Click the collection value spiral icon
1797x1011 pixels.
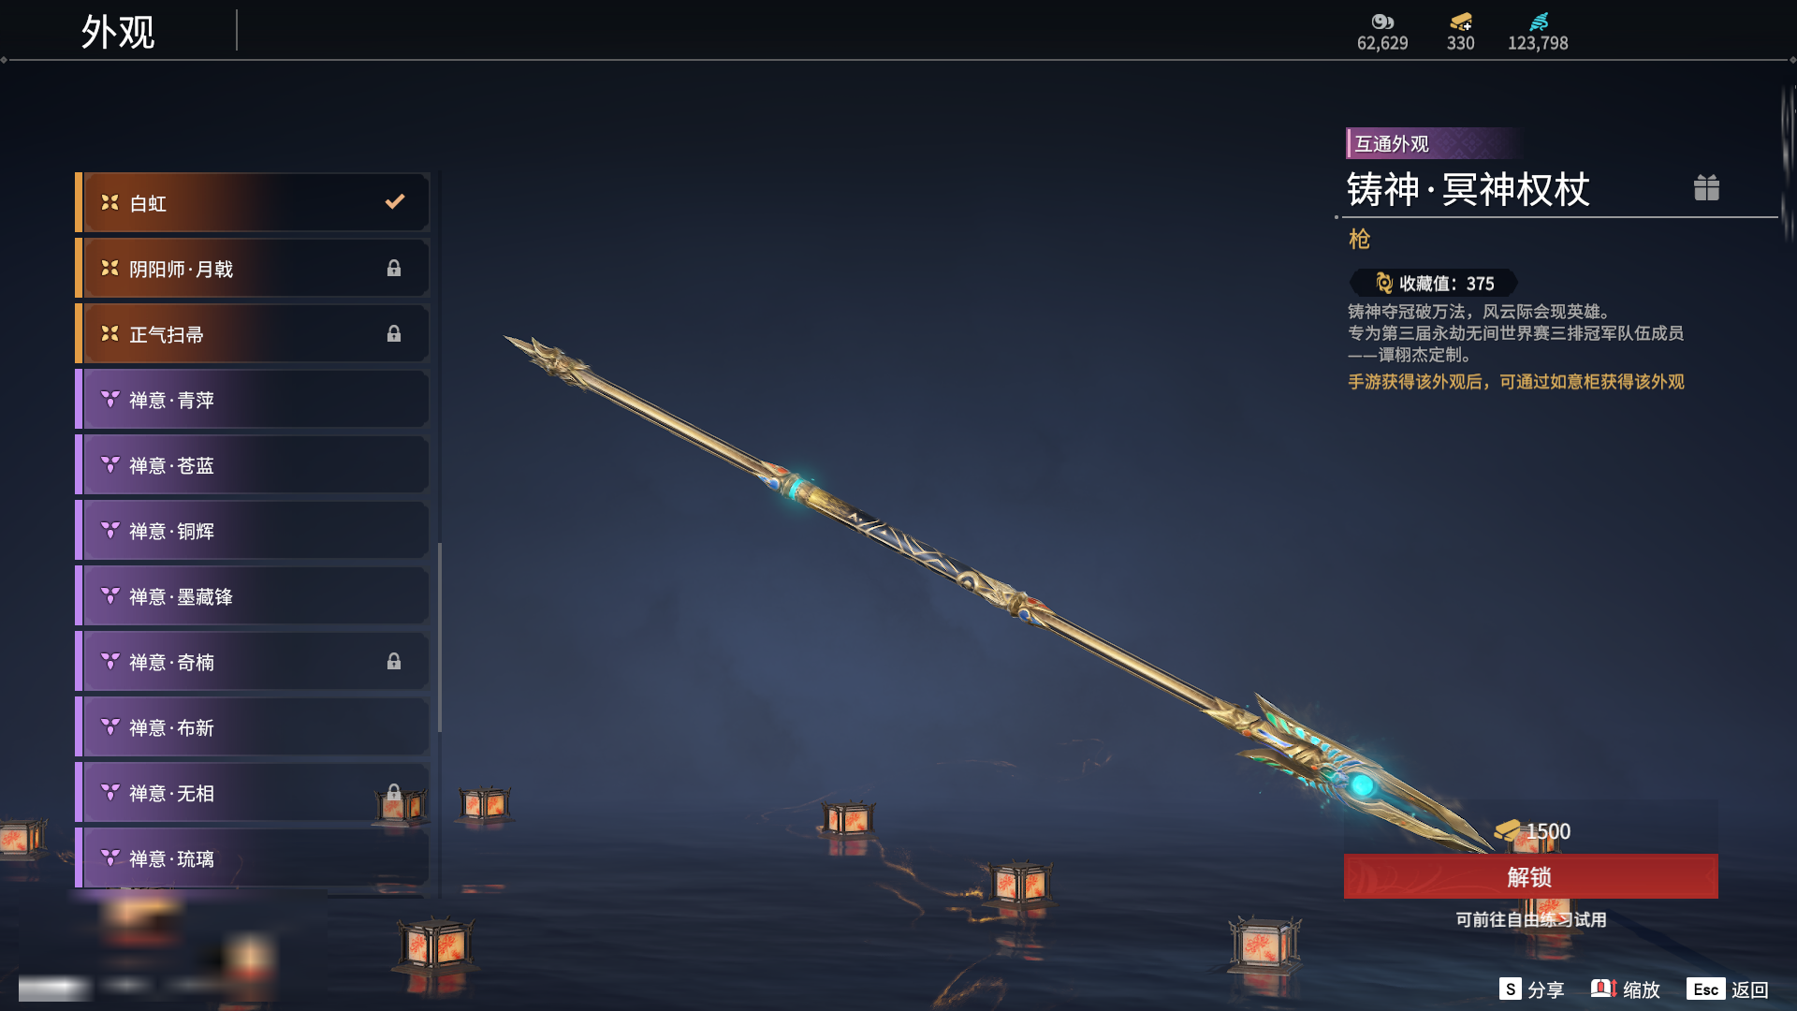tap(1383, 283)
